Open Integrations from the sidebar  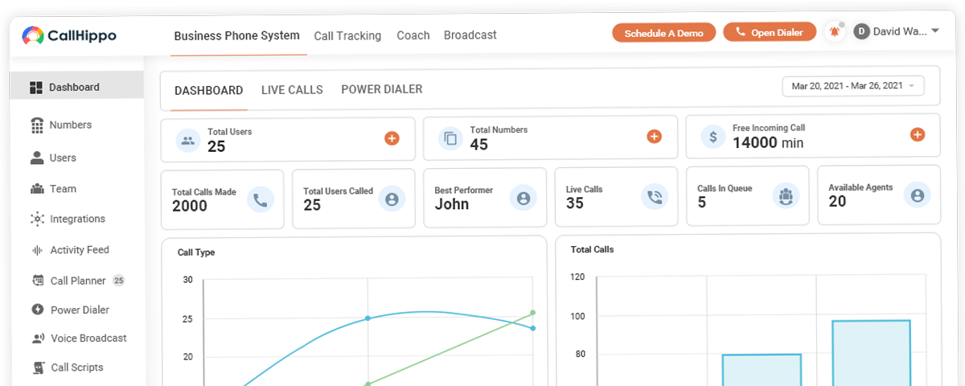click(77, 219)
